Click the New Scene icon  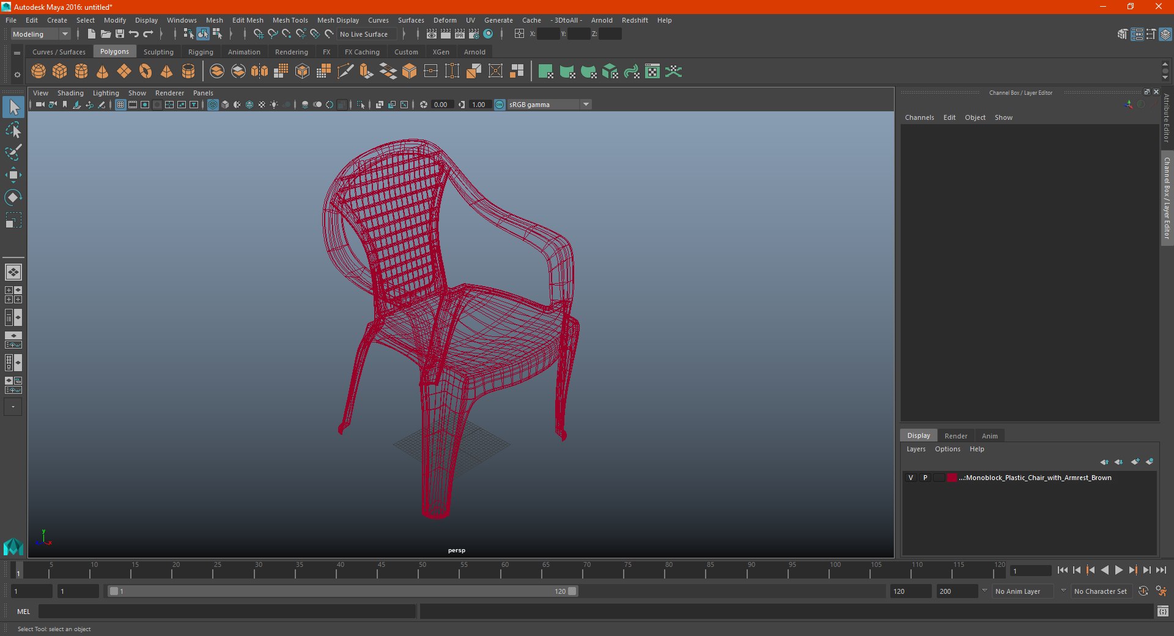92,34
